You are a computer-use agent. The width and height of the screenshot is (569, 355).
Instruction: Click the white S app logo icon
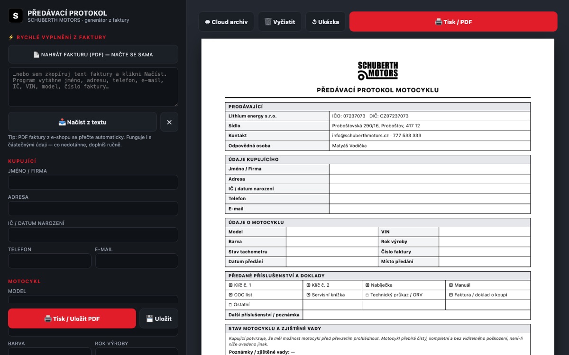[x=16, y=16]
